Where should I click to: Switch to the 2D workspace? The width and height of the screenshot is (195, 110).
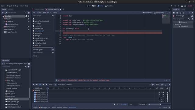[x=89, y=6]
